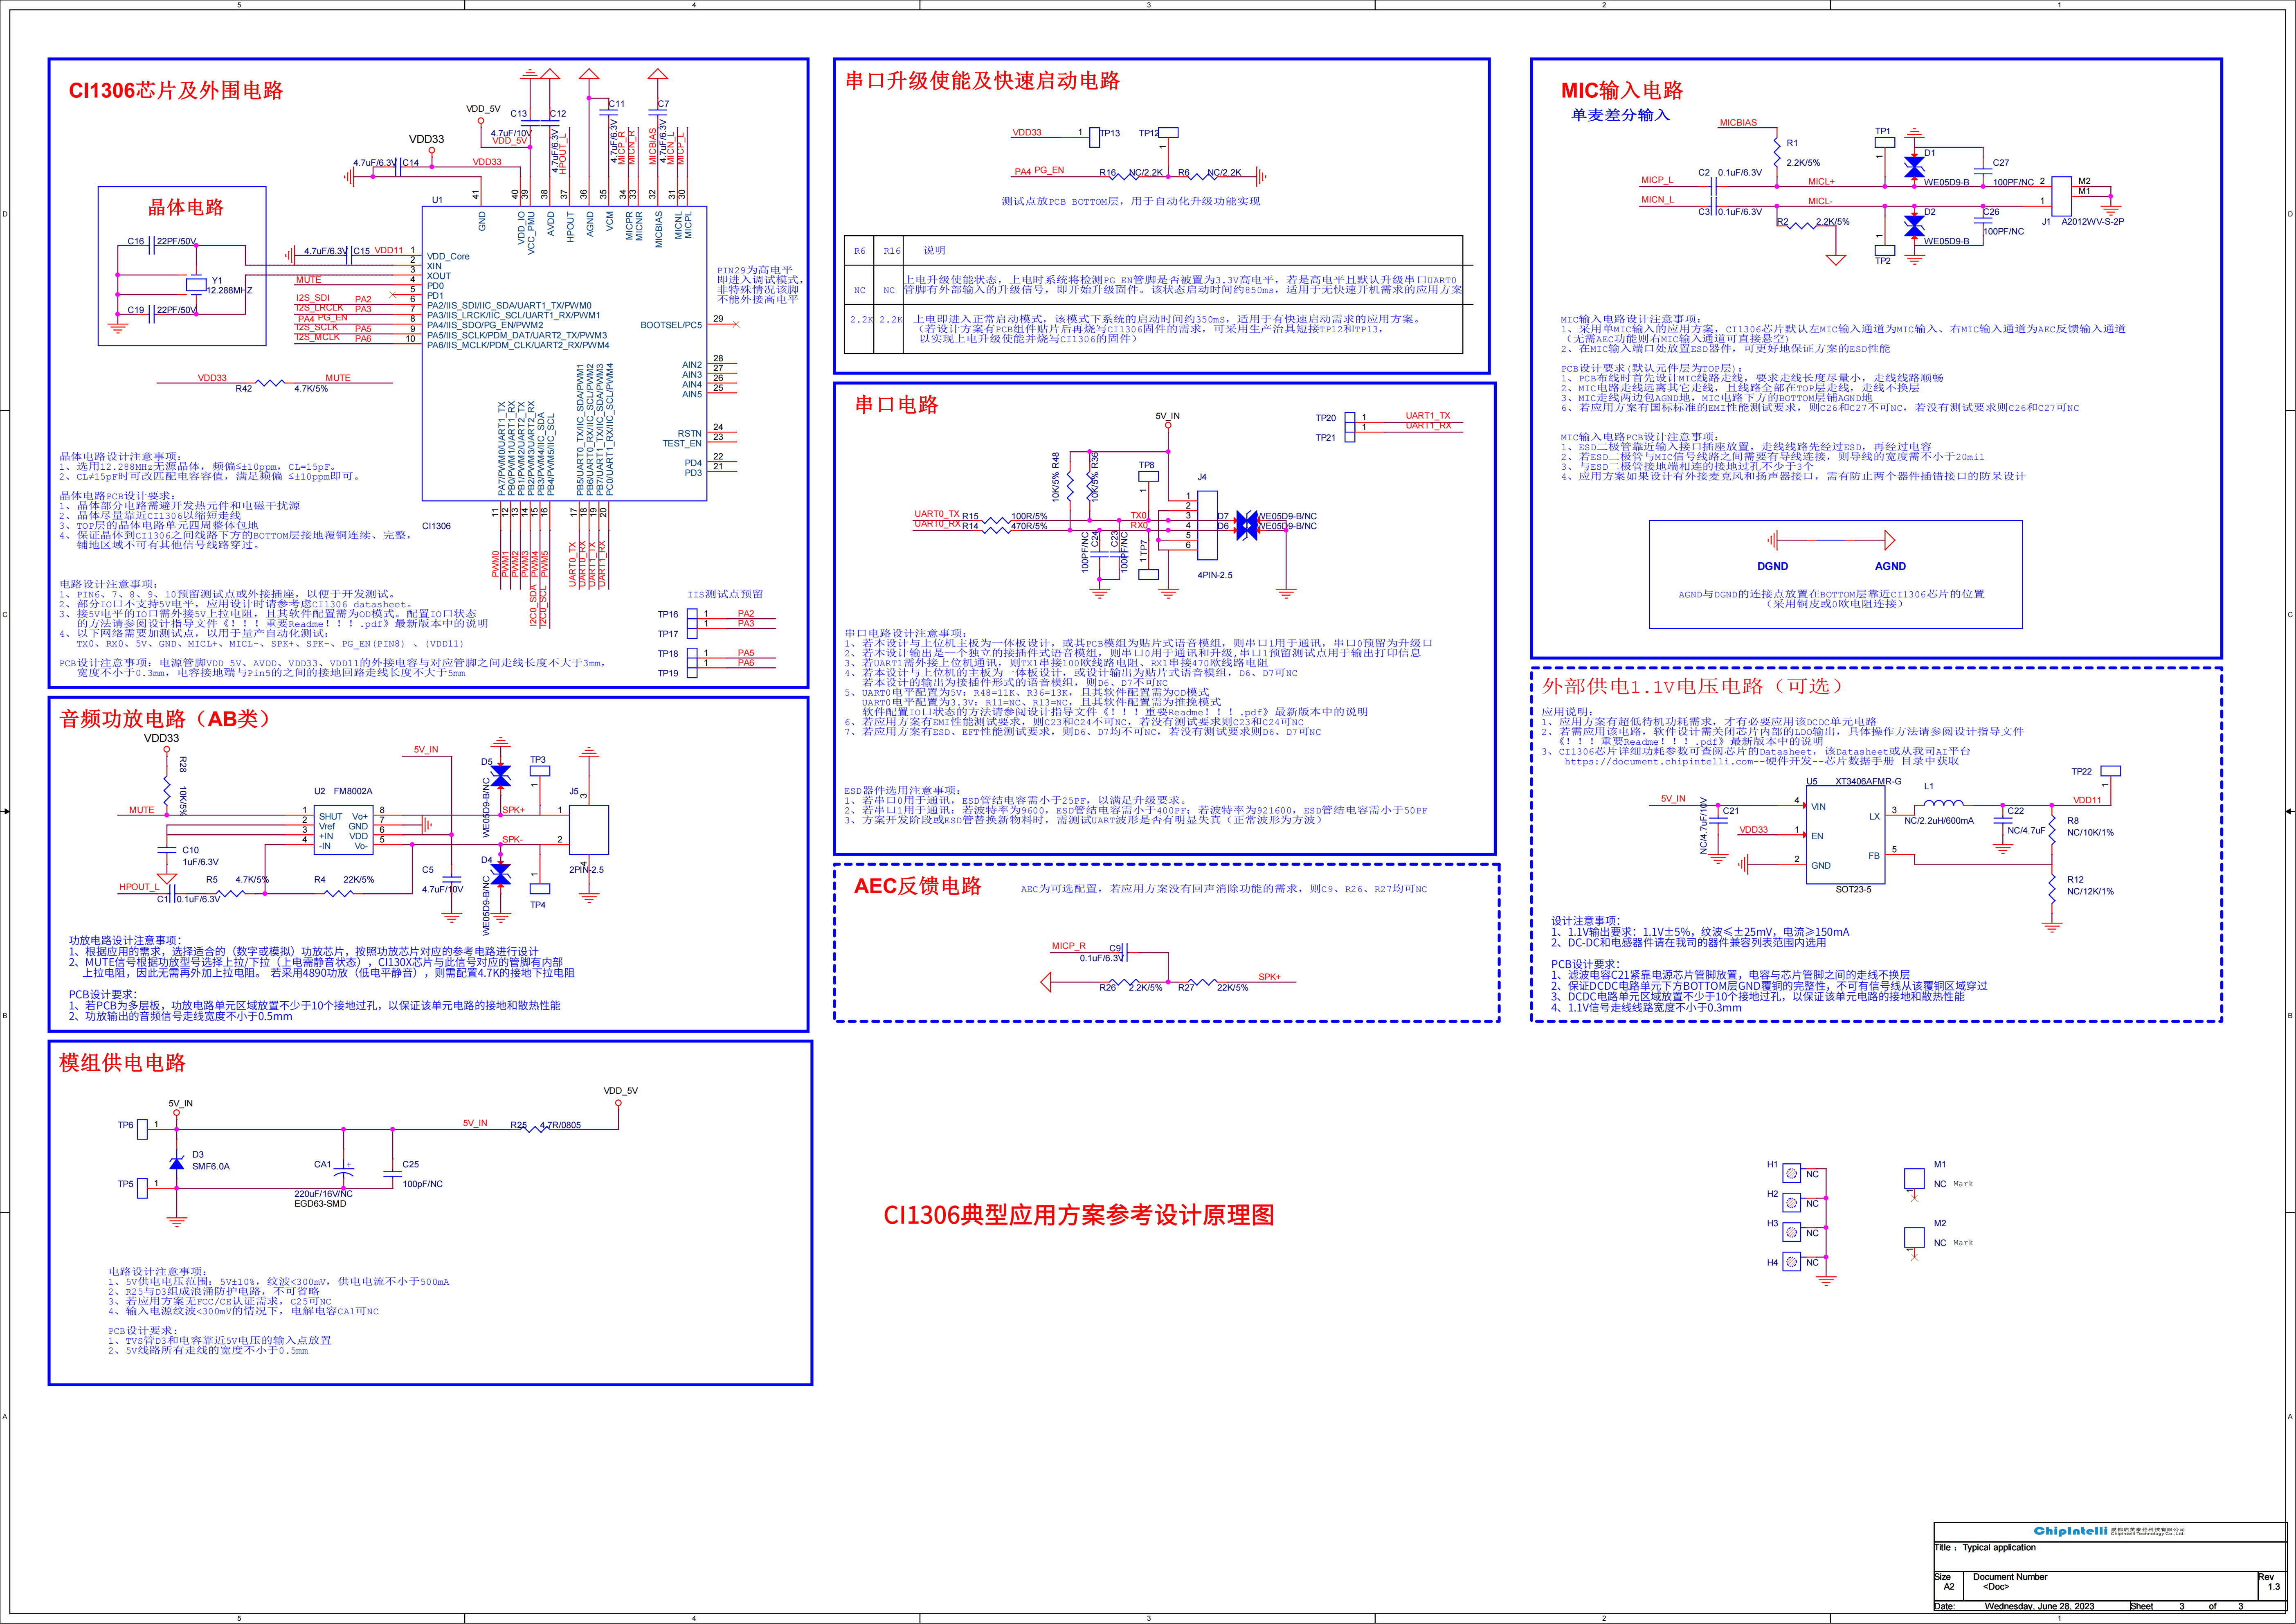Viewport: 2296px width, 1624px height.
Task: Select the 晶体电路 heading in the crystal box
Action: coord(186,207)
